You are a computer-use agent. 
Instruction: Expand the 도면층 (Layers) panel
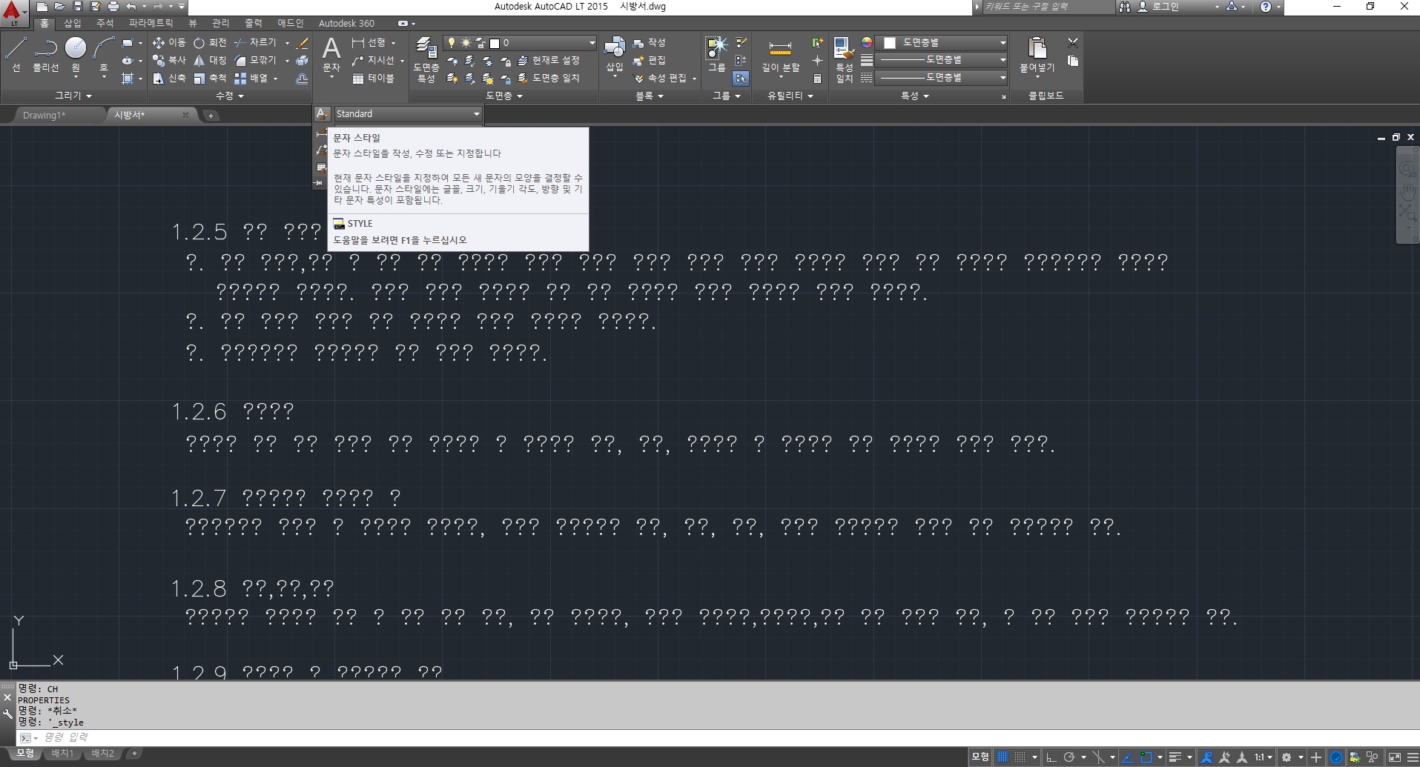503,96
